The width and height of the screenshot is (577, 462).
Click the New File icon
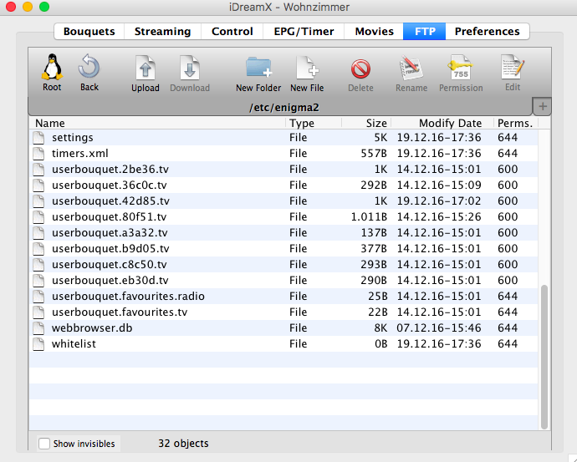tap(307, 68)
